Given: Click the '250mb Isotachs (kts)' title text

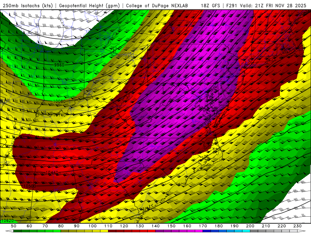Looking at the screenshot, I should click(x=28, y=6).
